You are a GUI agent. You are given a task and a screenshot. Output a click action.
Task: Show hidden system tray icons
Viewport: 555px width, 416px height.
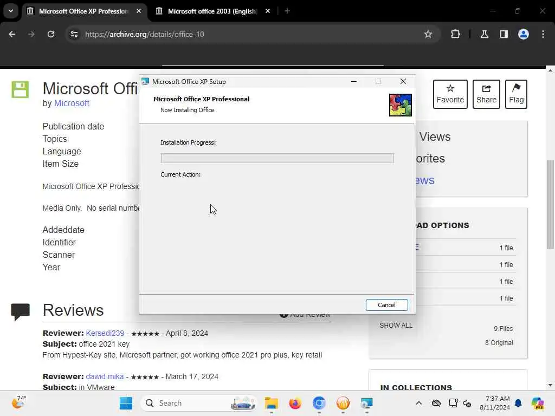pos(419,403)
